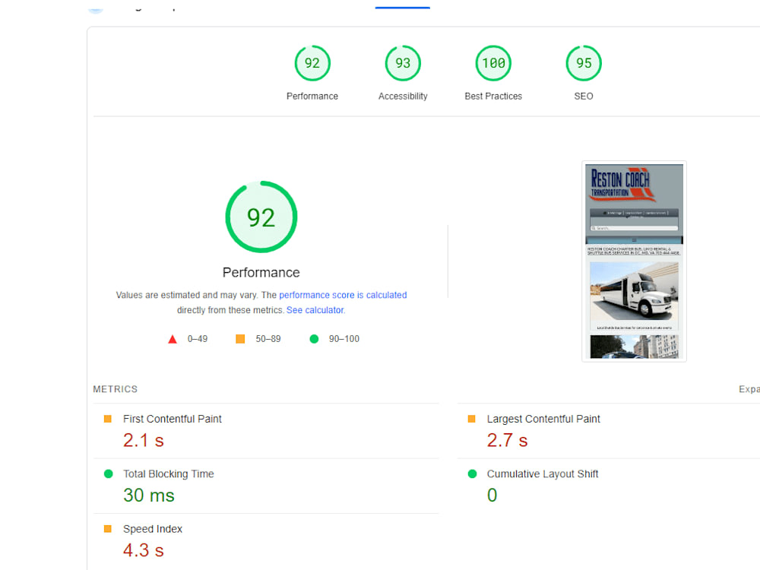Click the large 92 Performance gauge
760x570 pixels.
(261, 217)
